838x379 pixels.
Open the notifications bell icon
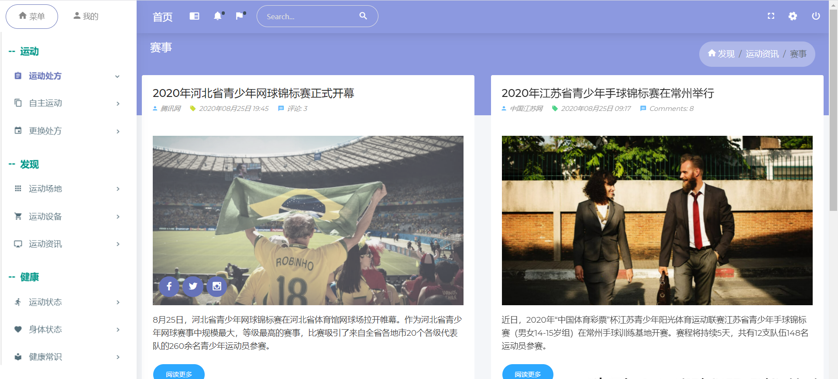tap(218, 16)
